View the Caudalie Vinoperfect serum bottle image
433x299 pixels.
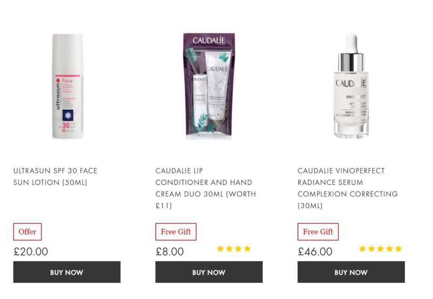tap(351, 86)
